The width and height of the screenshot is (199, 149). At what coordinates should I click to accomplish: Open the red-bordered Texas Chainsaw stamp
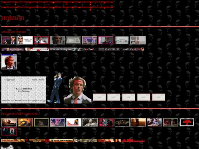point(106,122)
